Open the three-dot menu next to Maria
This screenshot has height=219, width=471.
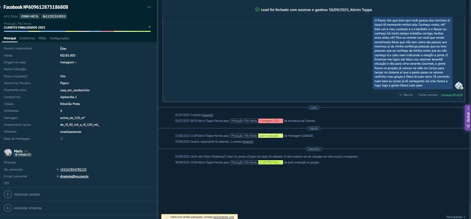pyautogui.click(x=26, y=151)
